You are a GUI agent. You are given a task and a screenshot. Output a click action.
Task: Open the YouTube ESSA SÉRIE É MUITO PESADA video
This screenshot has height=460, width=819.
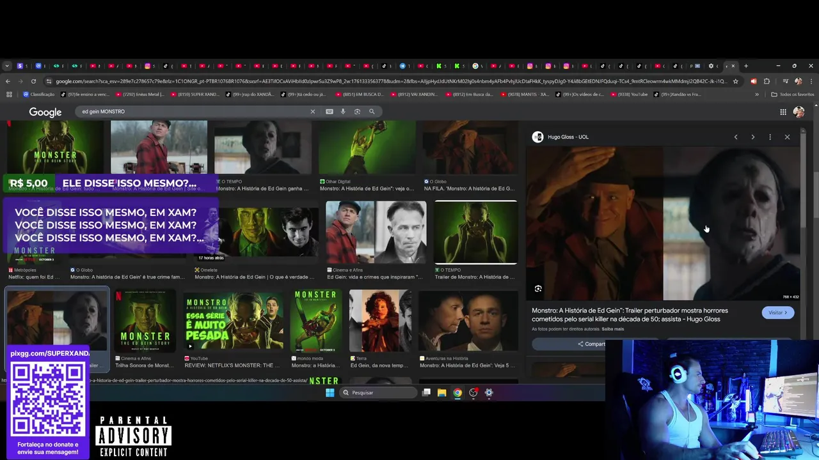[x=234, y=321]
